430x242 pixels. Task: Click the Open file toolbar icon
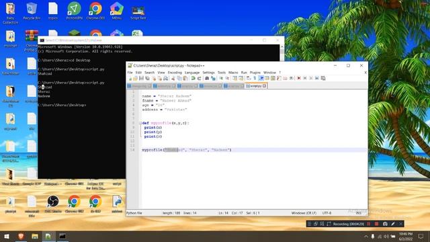136,78
